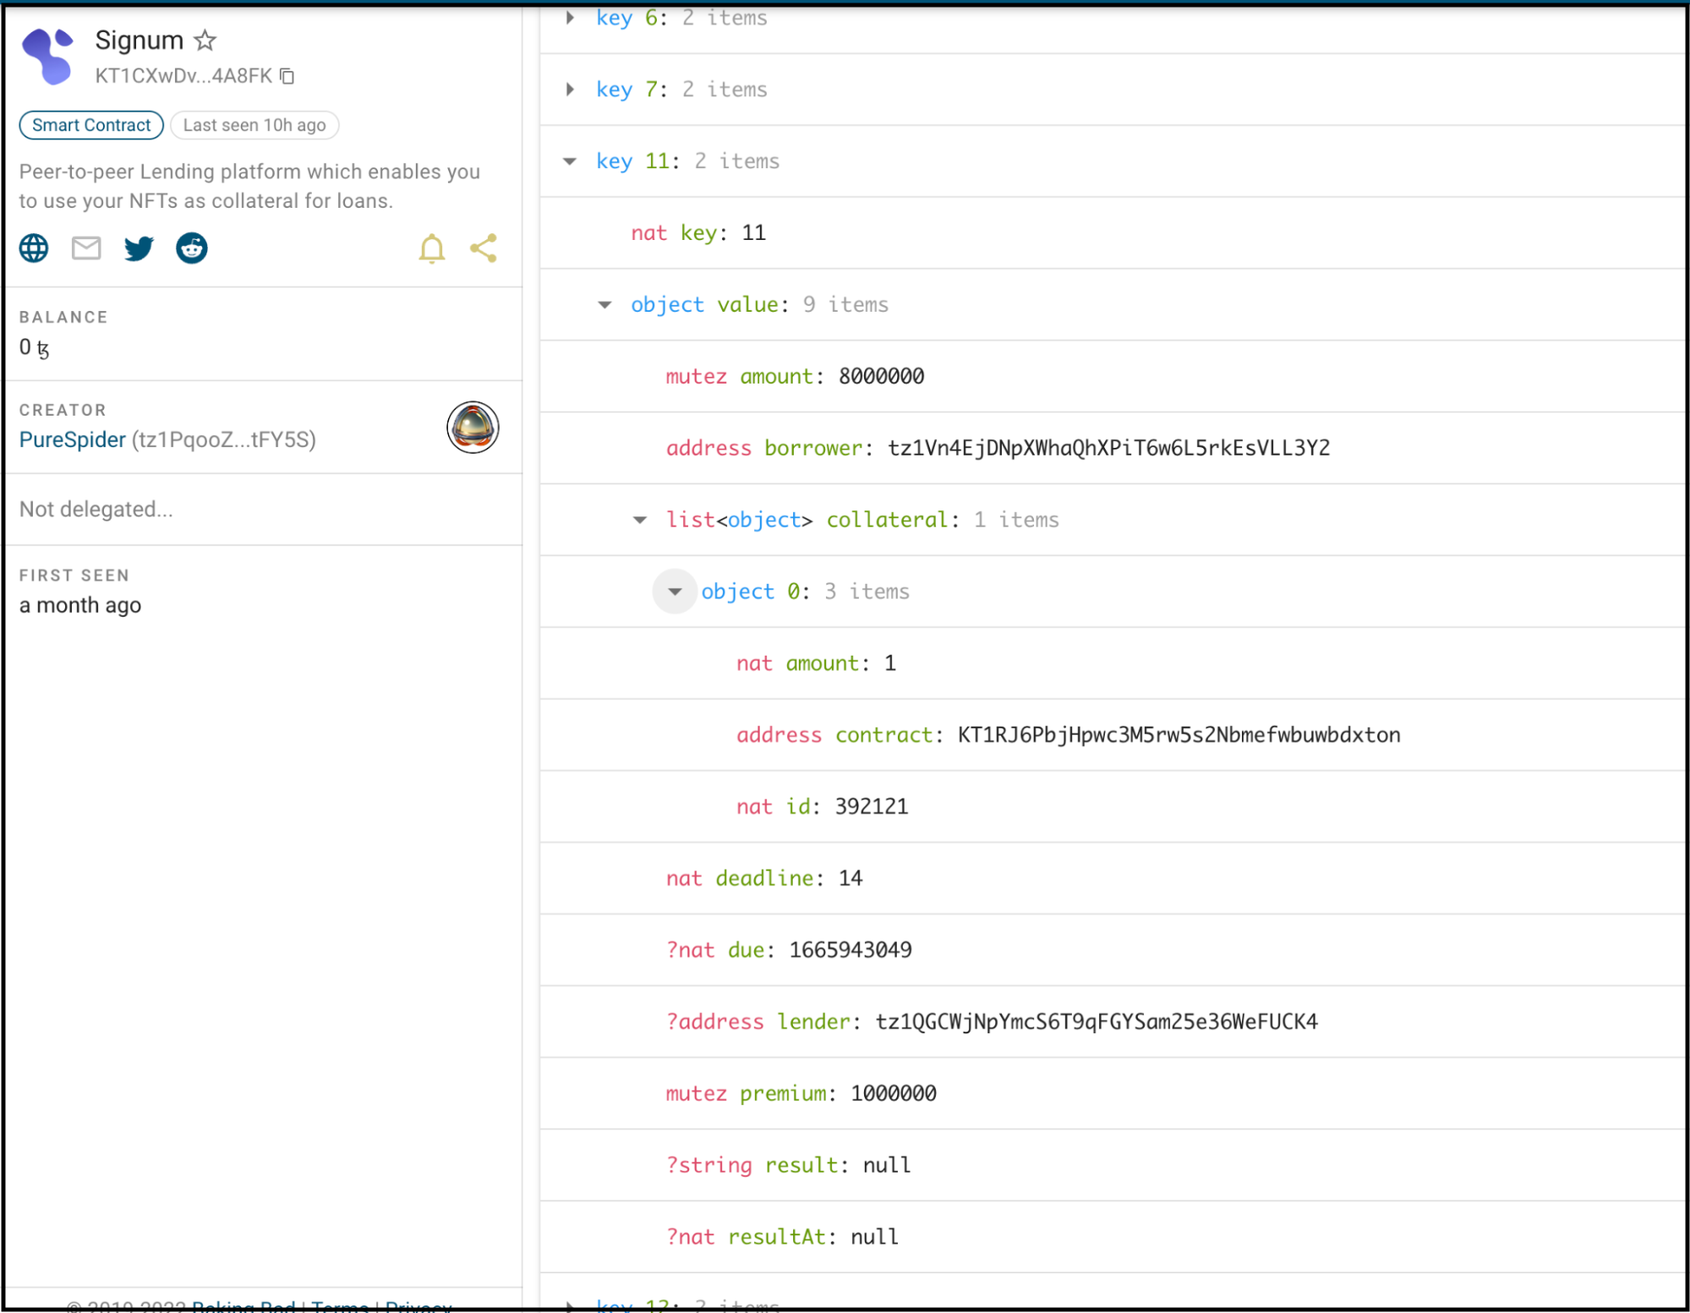The image size is (1690, 1313).
Task: Open the website globe icon link
Action: (34, 248)
